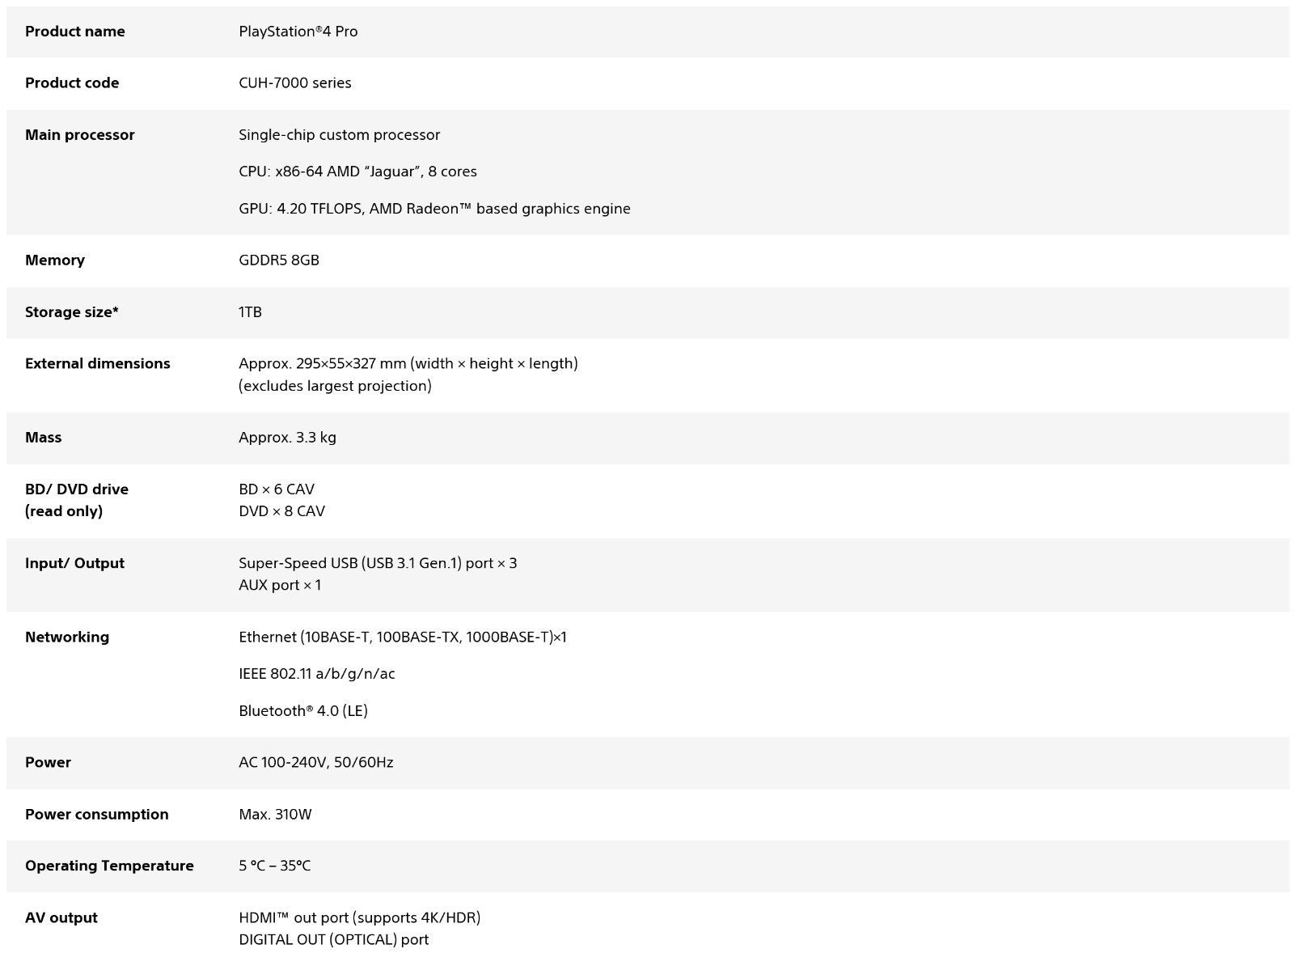The image size is (1294, 970).
Task: Click the External dimensions label
Action: pyautogui.click(x=97, y=363)
